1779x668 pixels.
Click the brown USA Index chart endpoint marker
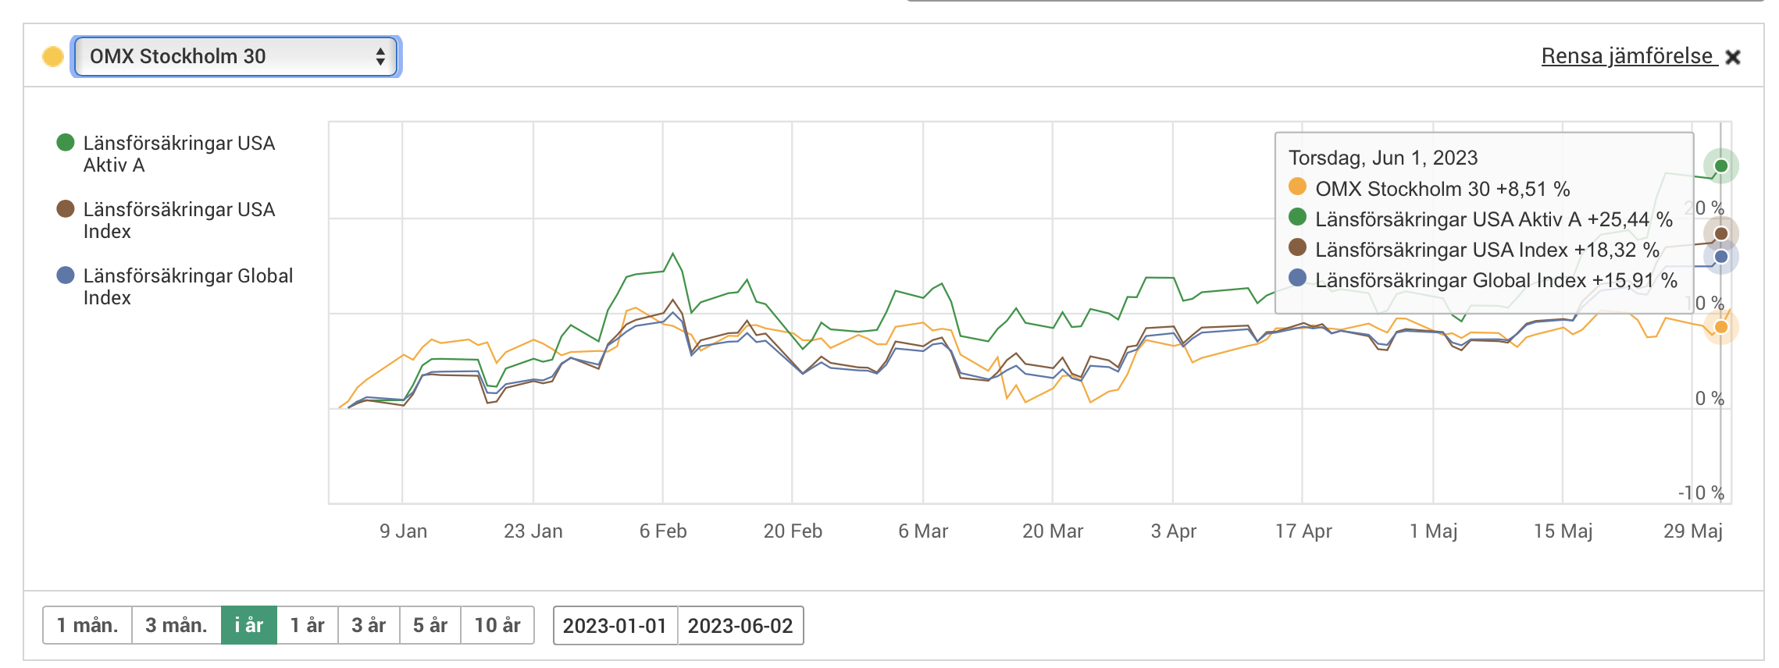coord(1721,233)
